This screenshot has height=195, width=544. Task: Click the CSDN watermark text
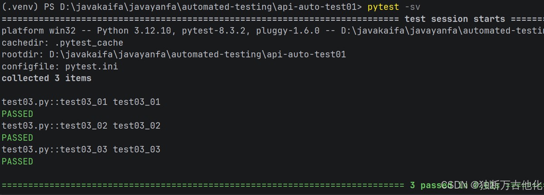453,185
